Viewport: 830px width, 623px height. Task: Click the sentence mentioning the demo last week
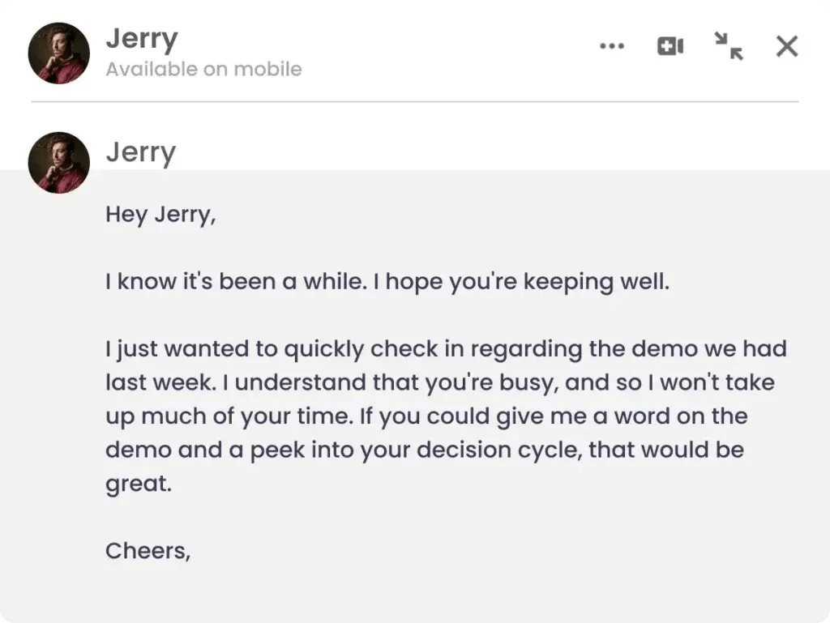point(446,348)
